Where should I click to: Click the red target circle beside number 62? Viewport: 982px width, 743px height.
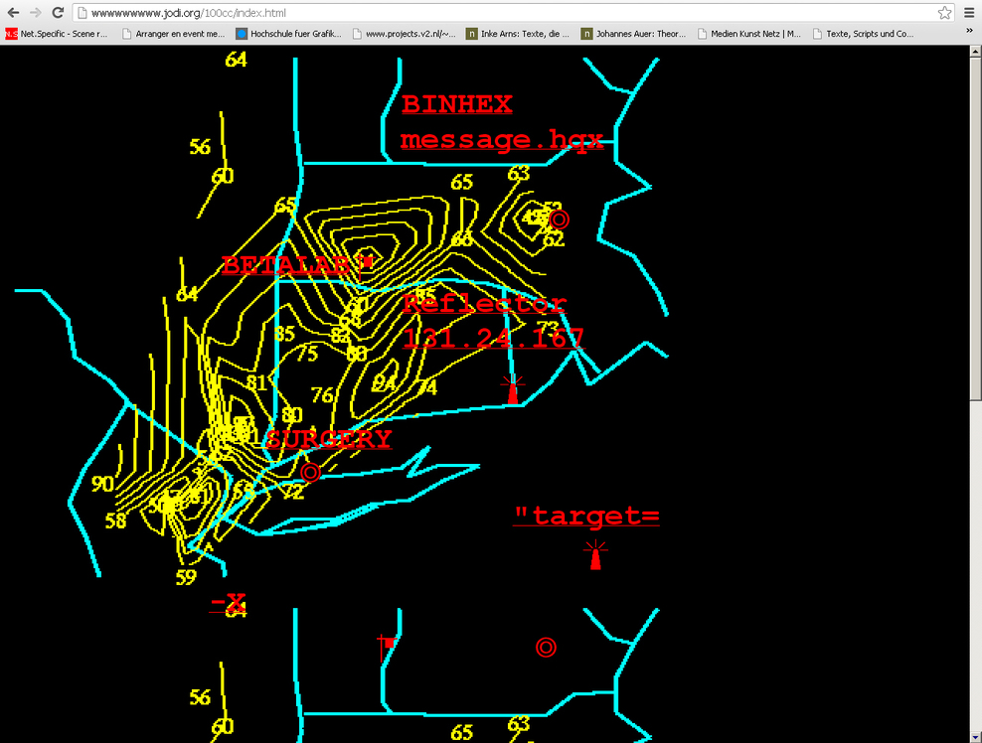560,220
